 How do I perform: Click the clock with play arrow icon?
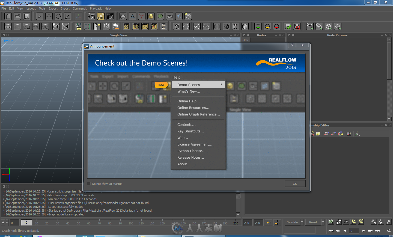[x=328, y=26]
